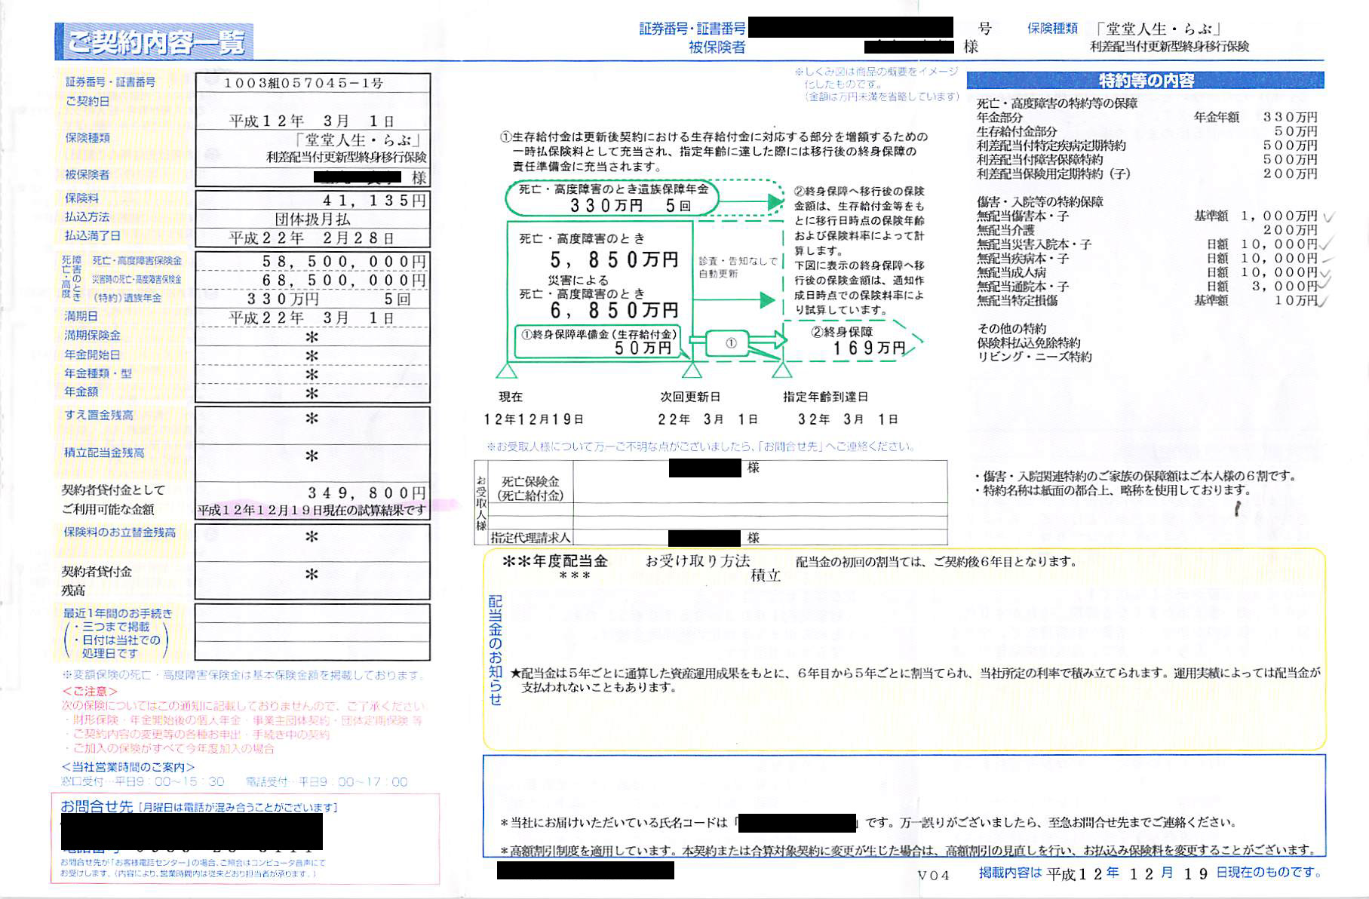Click the 年金部分 rider row
The image size is (1369, 899).
(1146, 118)
